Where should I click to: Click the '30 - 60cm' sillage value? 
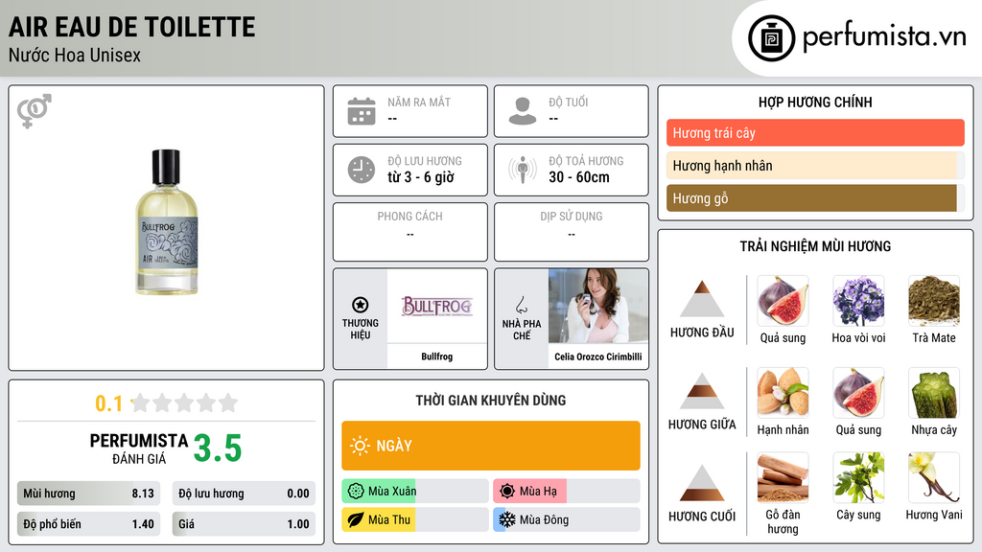(579, 177)
